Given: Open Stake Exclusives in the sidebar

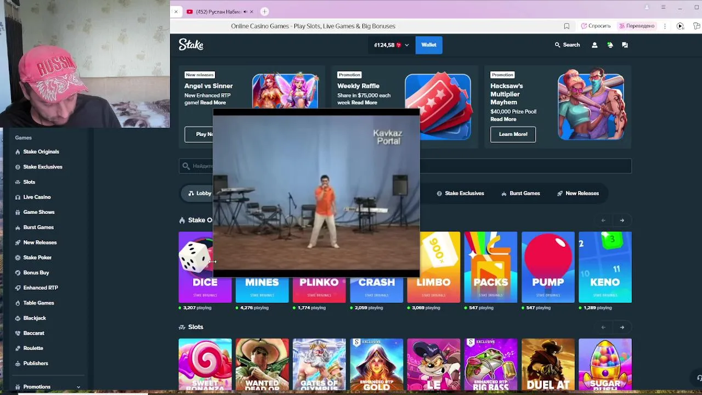Looking at the screenshot, I should 43,167.
